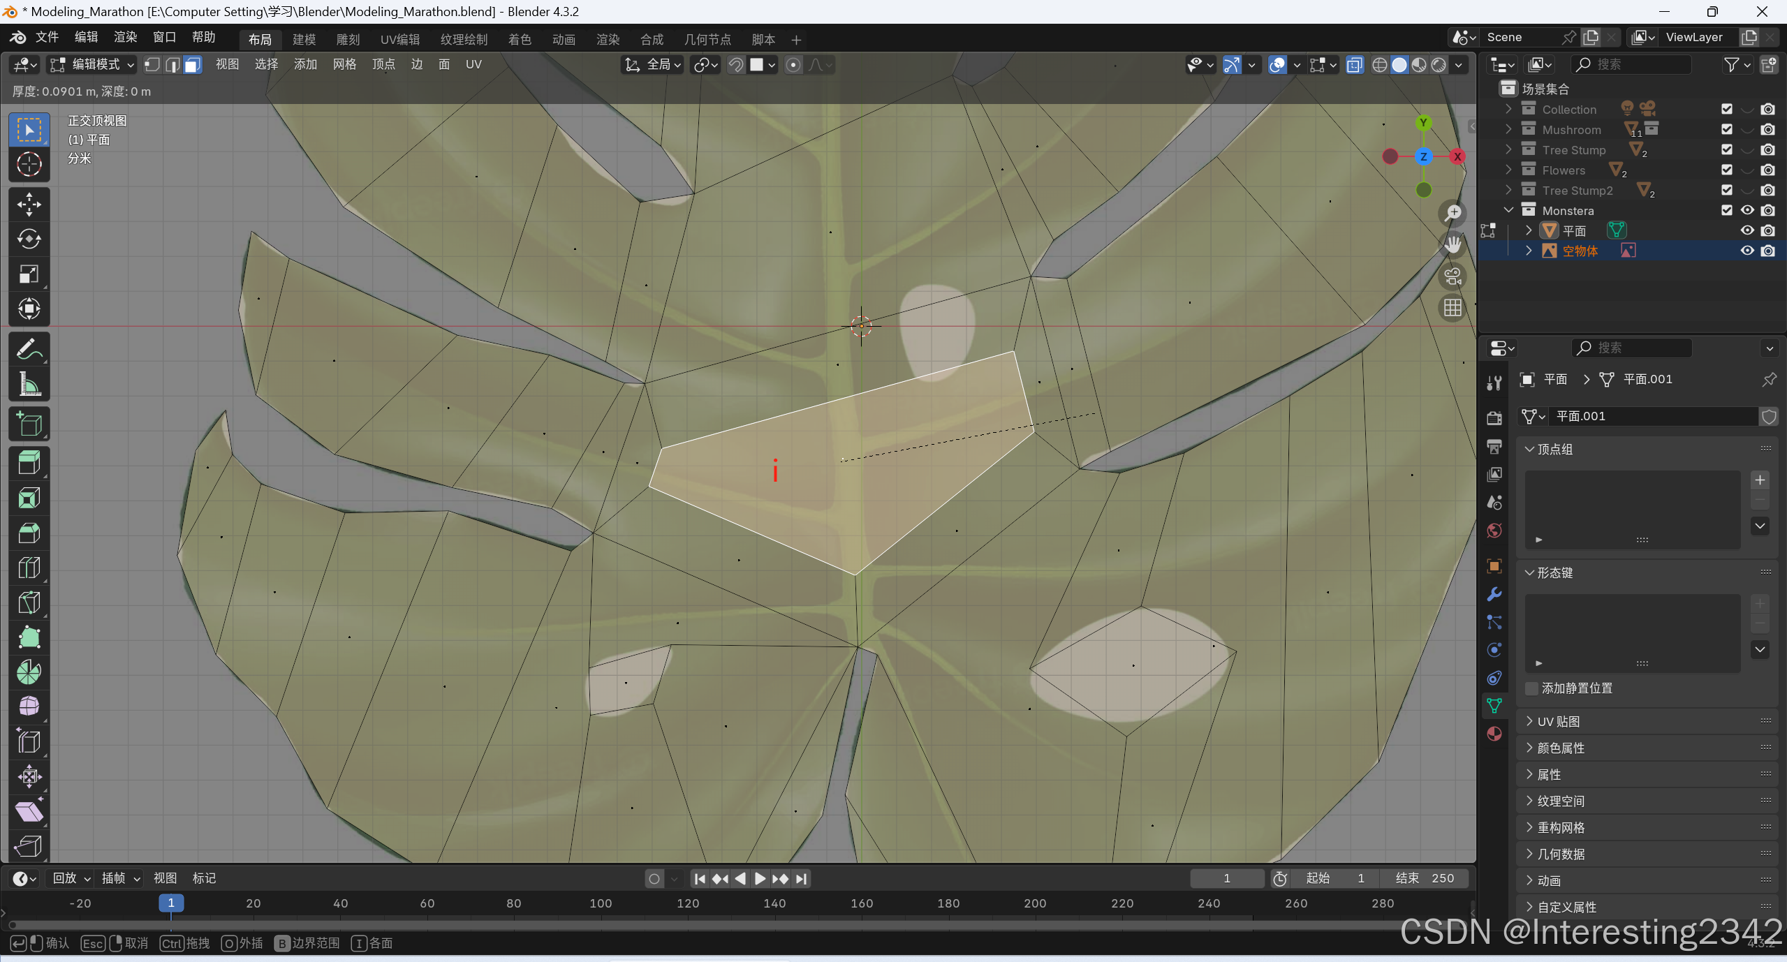Uncheck the Mushroom collection checkbox
This screenshot has height=962, width=1787.
[1726, 130]
